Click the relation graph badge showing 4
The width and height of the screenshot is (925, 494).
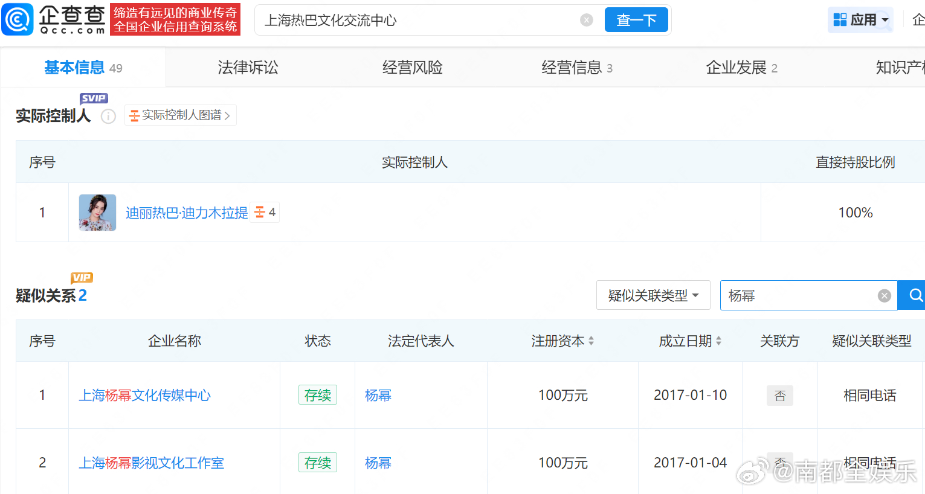265,212
